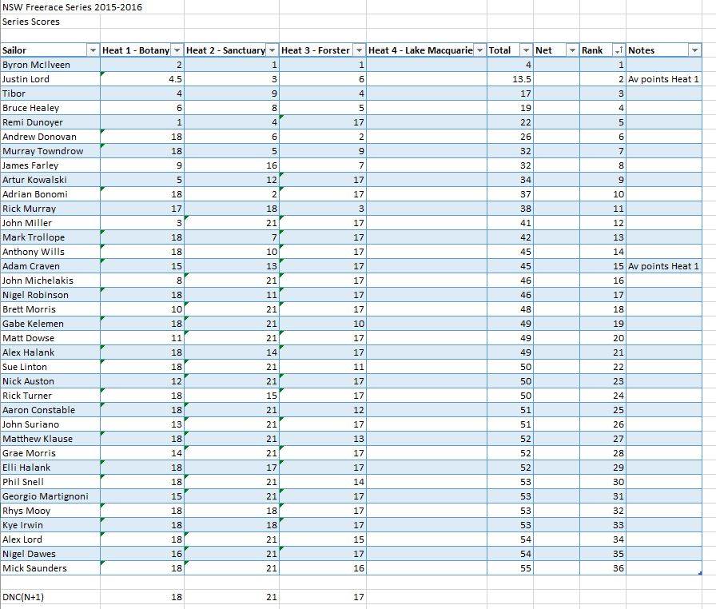Expand the Heat 2 - Sanctuary filter arrow
This screenshot has height=609, width=716.
pyautogui.click(x=272, y=50)
